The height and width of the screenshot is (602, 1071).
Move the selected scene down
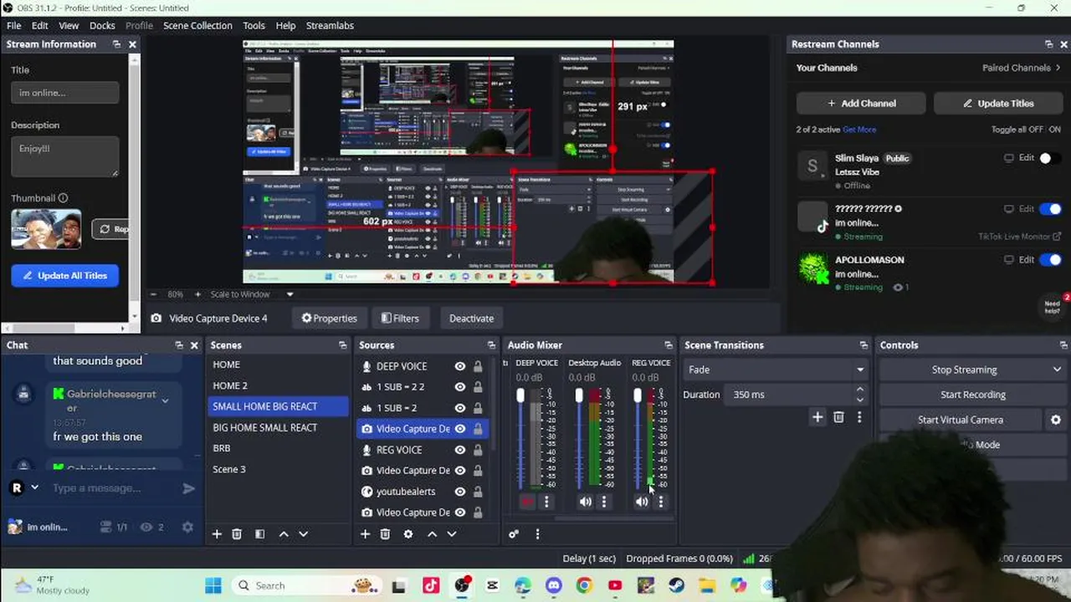303,533
